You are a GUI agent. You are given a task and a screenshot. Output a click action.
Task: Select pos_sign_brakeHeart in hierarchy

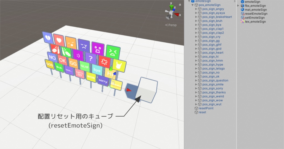coord(217,17)
